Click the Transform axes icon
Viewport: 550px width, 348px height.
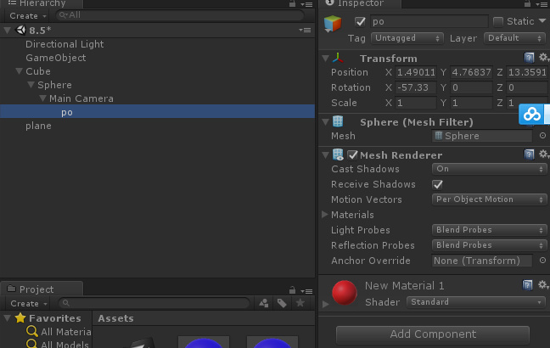pyautogui.click(x=338, y=58)
